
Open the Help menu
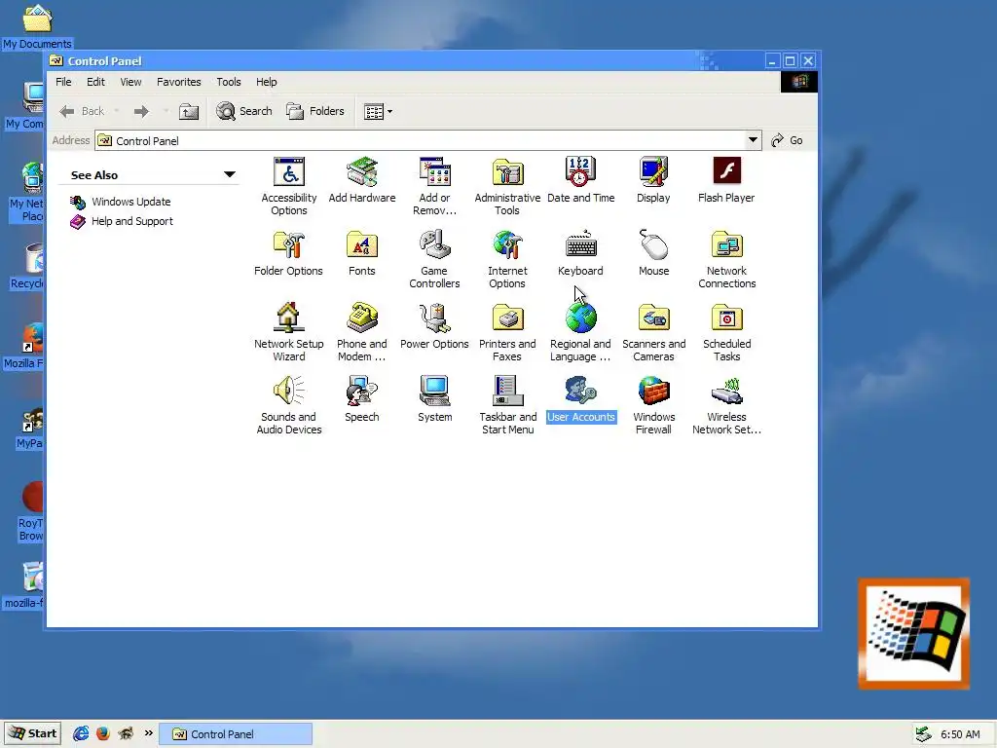point(267,82)
